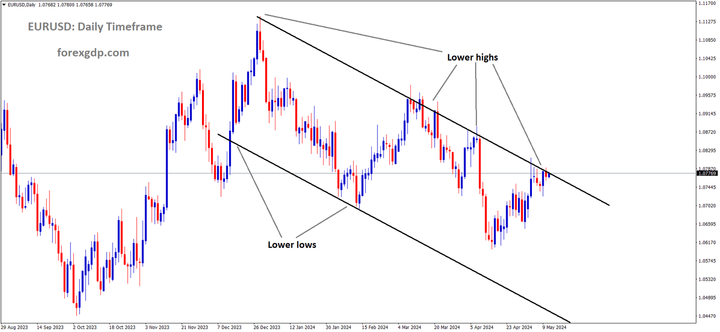This screenshot has width=720, height=332.
Task: Click the 26 Dec 2023 date label
Action: coord(267,328)
